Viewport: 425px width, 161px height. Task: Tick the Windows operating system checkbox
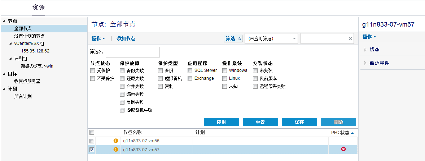click(225, 70)
